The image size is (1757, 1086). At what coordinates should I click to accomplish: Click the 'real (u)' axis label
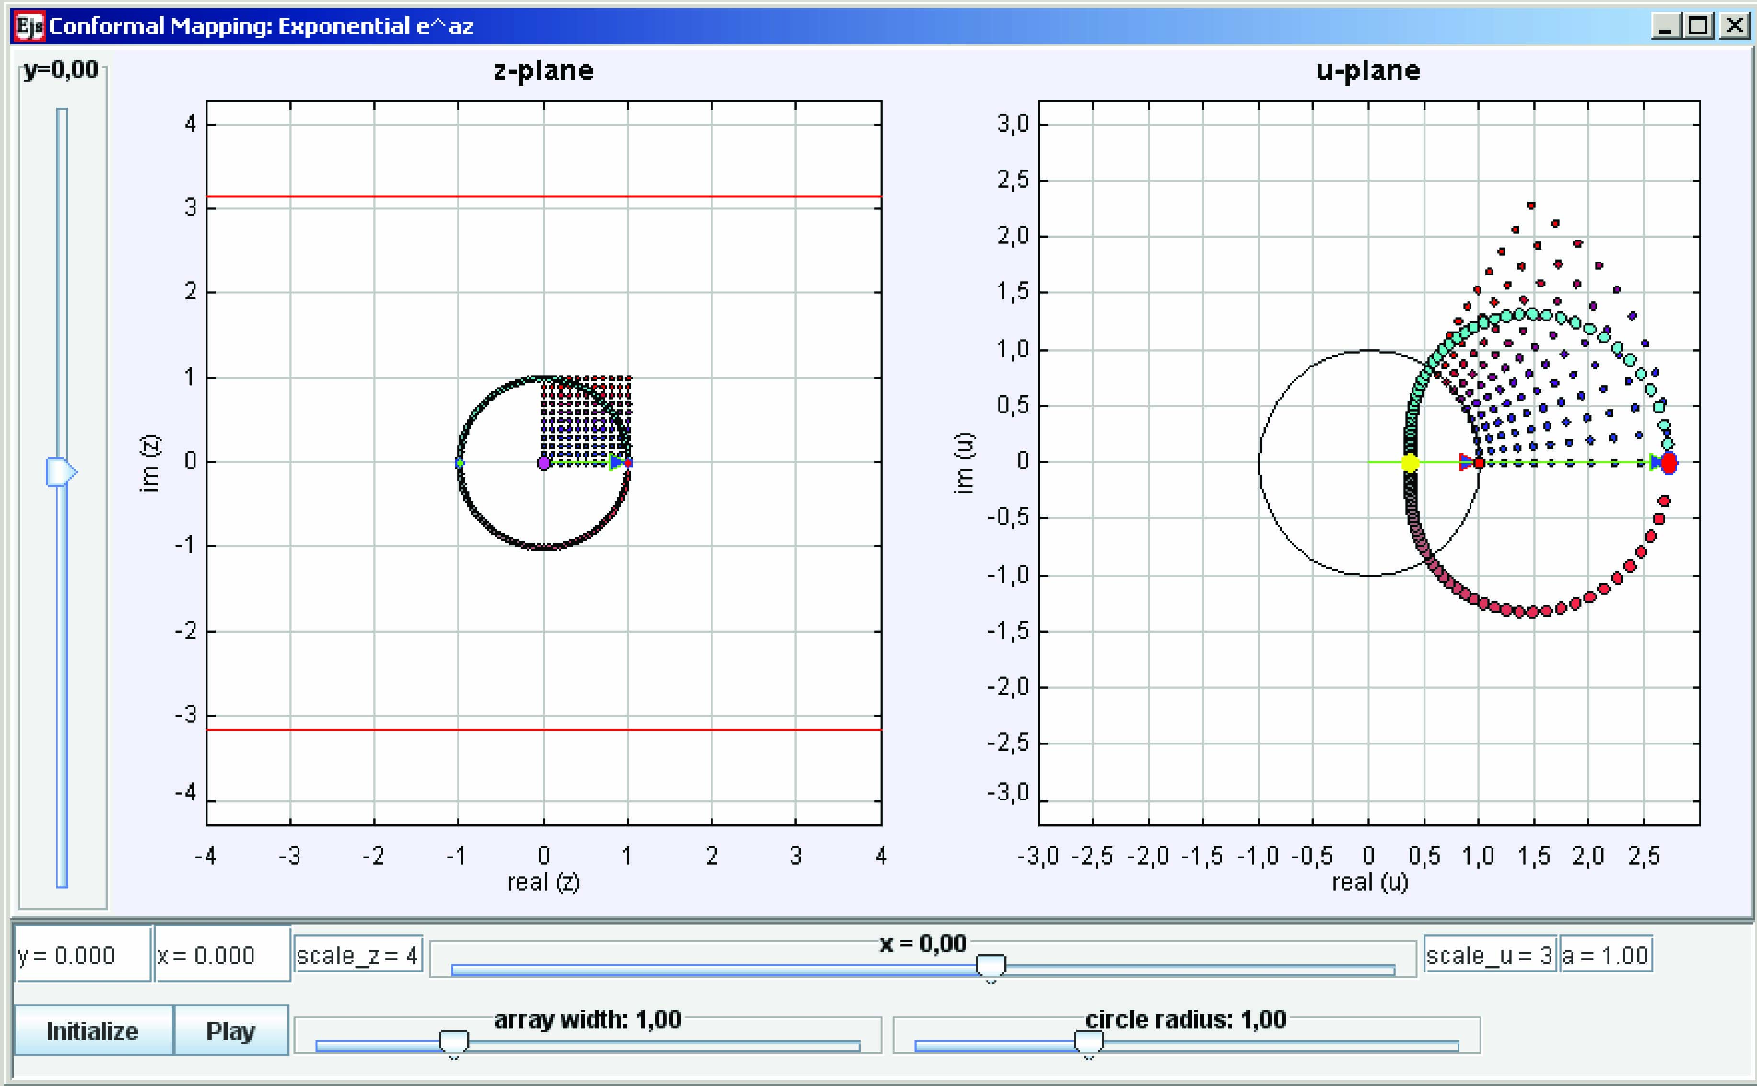(1370, 882)
